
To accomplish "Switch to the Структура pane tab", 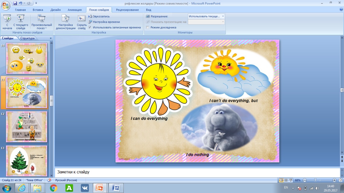I will point(28,38).
